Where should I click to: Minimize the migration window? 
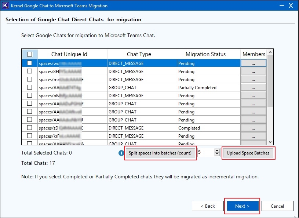[x=282, y=6]
